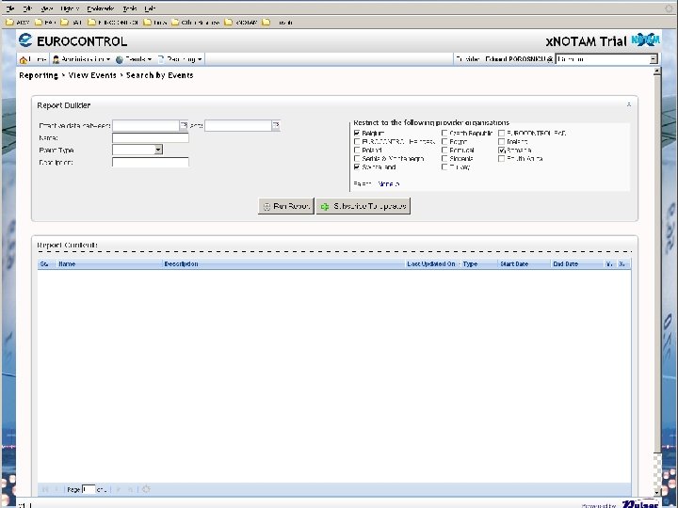The height and width of the screenshot is (508, 678).
Task: Click the vertical scrollbar up arrow
Action: click(x=657, y=71)
